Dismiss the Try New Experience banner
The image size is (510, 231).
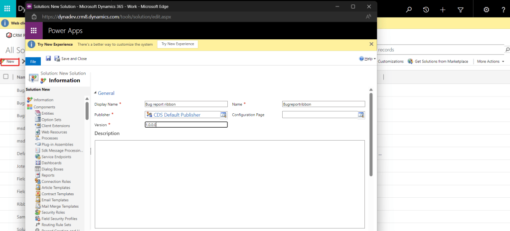point(371,44)
